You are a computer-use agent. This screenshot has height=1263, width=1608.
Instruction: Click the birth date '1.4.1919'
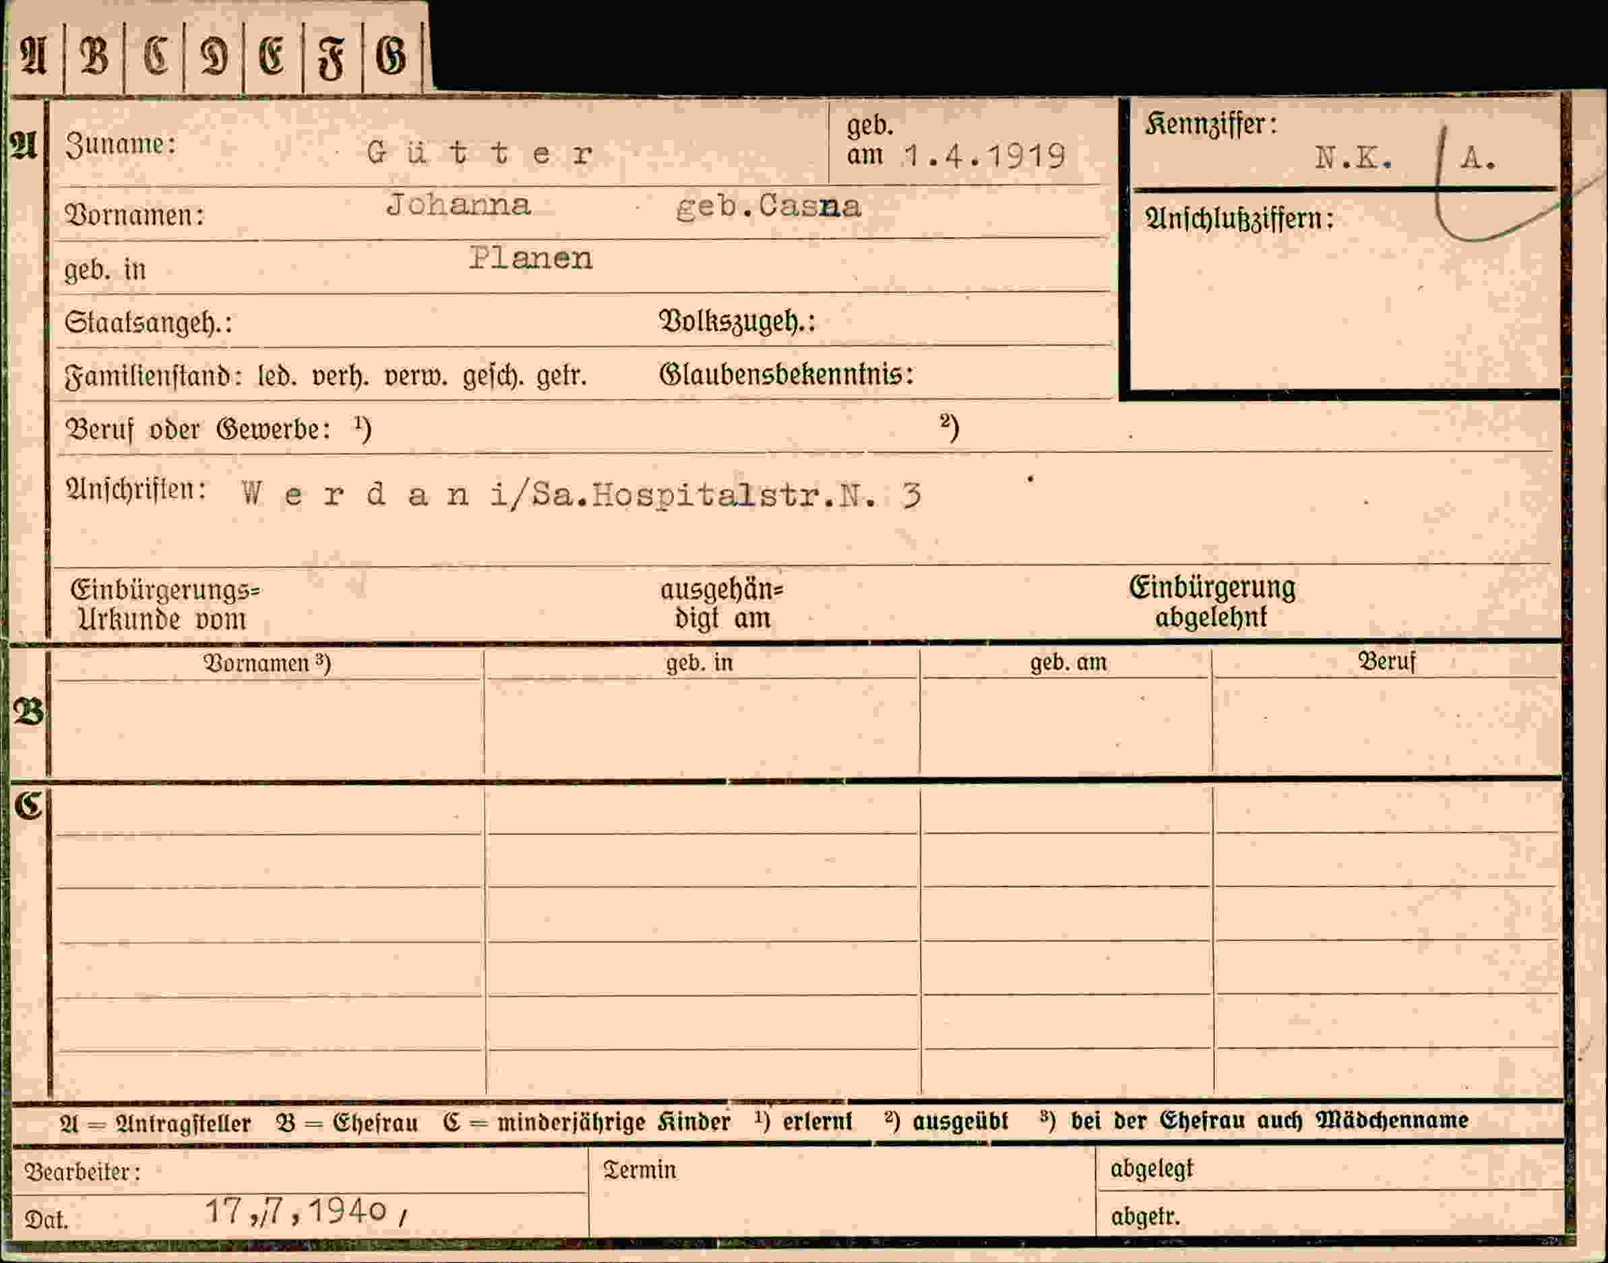click(x=985, y=156)
